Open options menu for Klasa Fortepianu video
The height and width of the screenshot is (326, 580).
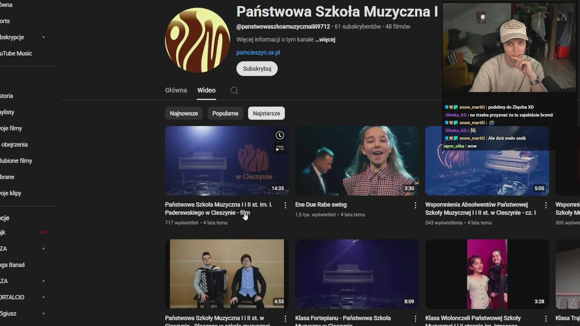pyautogui.click(x=415, y=319)
